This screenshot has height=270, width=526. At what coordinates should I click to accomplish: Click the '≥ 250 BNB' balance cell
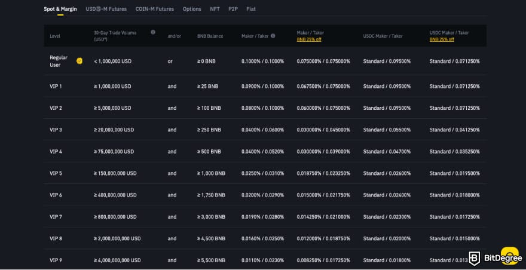(209, 130)
